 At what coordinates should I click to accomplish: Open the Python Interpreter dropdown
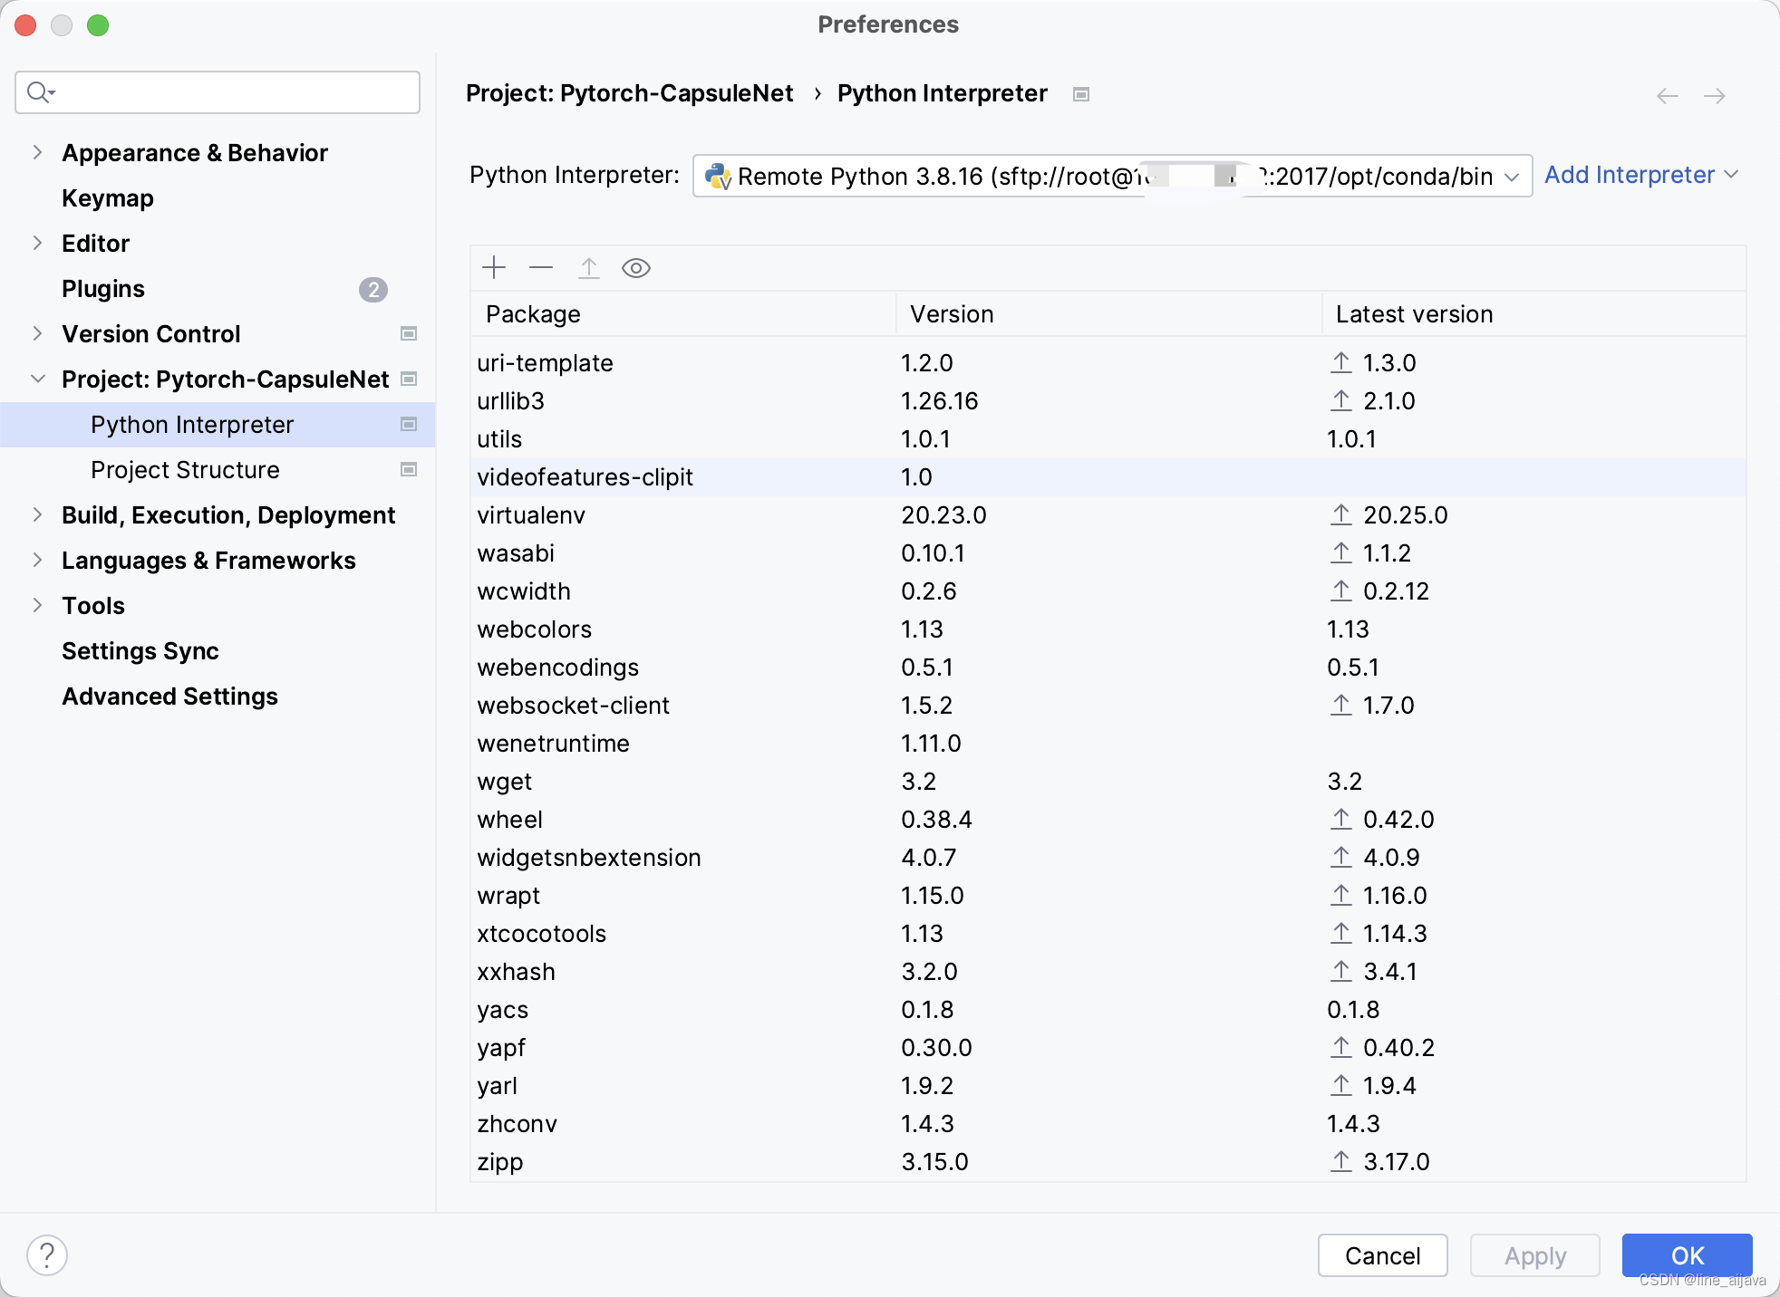click(1112, 176)
